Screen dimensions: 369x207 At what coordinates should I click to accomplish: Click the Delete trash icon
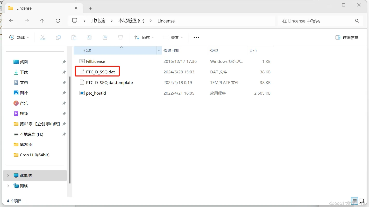pyautogui.click(x=120, y=37)
